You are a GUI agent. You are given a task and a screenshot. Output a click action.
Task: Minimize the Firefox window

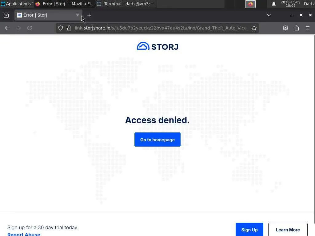292,15
